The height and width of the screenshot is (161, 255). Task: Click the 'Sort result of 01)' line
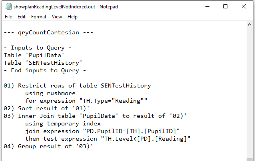click(46, 108)
